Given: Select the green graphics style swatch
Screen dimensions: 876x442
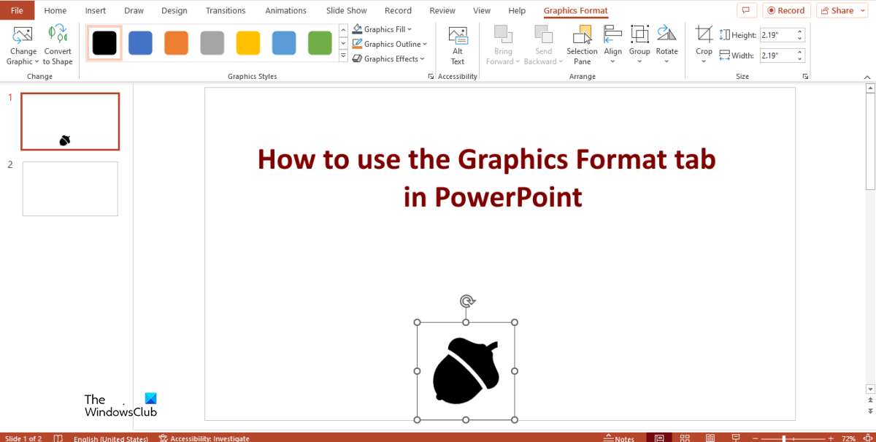Looking at the screenshot, I should [319, 44].
